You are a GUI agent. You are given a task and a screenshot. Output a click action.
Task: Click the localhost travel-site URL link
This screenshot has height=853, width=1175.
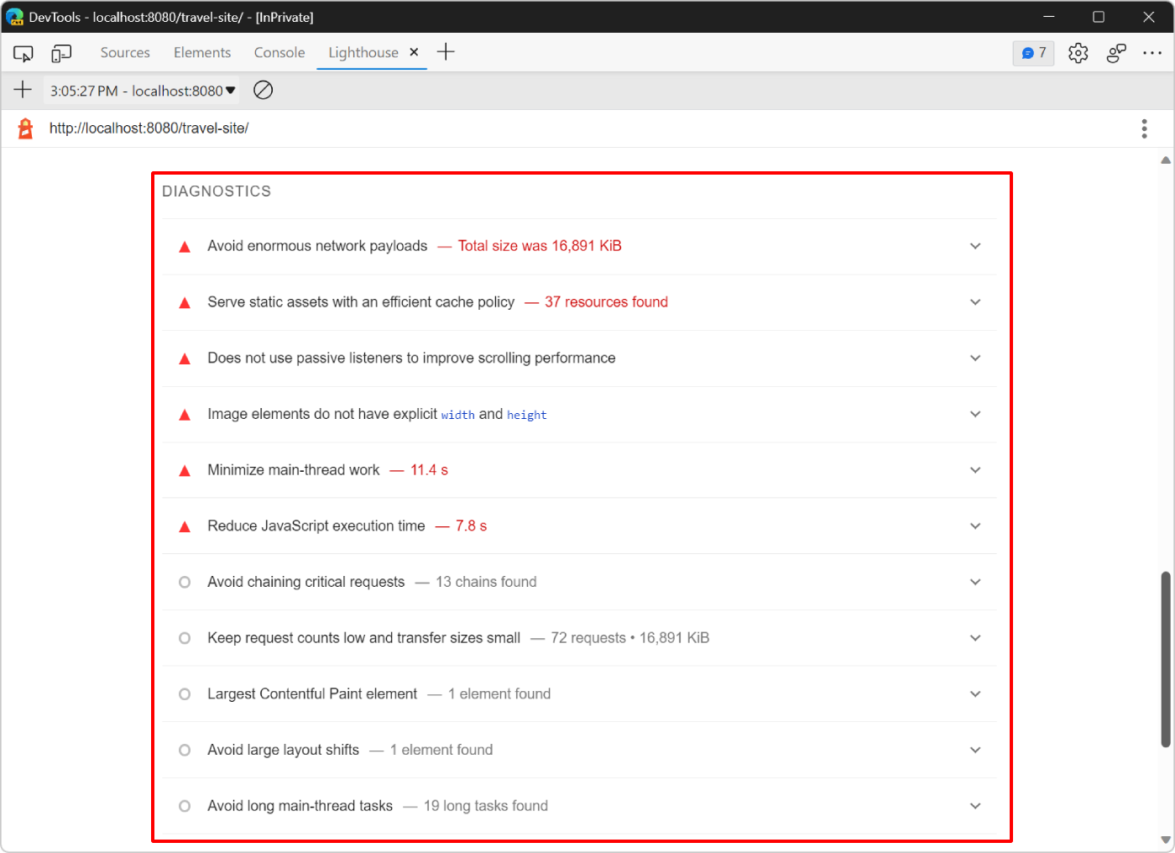click(x=149, y=128)
